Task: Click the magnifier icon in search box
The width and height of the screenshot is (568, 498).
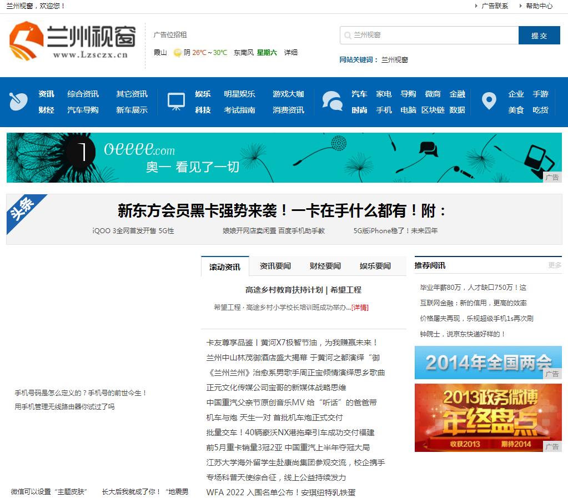Action: coord(348,35)
